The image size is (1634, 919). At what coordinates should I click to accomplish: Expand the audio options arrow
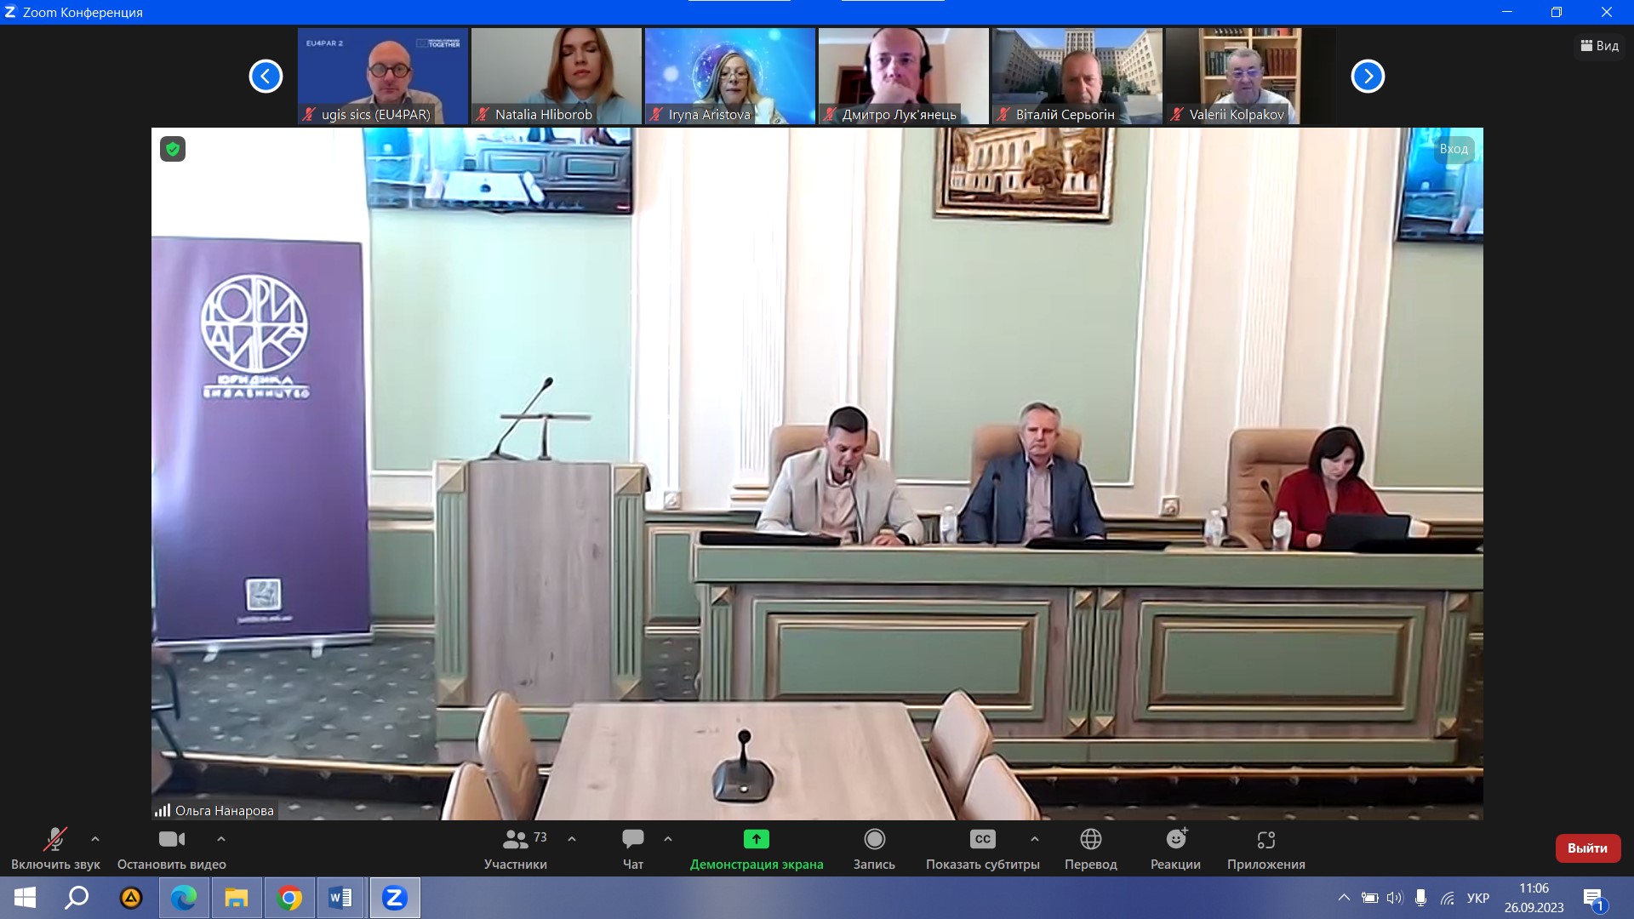click(95, 839)
